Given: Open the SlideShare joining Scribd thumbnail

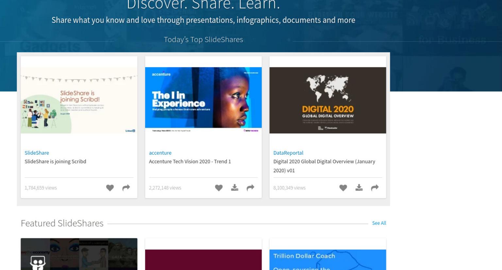Looking at the screenshot, I should pos(79,100).
